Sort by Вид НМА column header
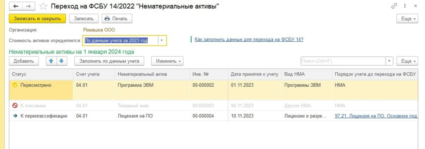425x149 pixels. [306, 74]
